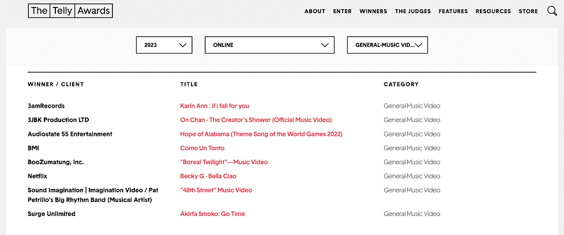
Task: Open THE JUDGES navigation link
Action: 413,12
